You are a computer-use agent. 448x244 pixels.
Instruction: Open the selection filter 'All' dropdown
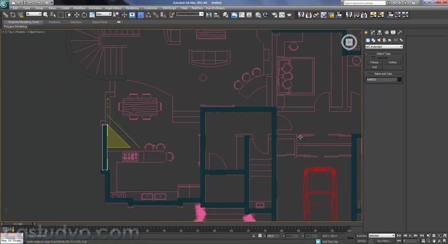click(x=34, y=14)
